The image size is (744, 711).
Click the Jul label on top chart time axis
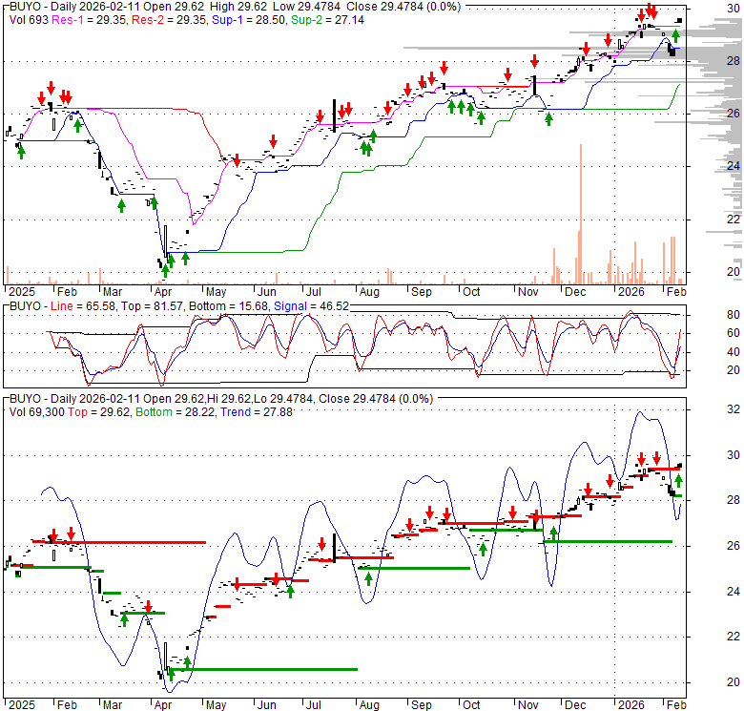[313, 292]
